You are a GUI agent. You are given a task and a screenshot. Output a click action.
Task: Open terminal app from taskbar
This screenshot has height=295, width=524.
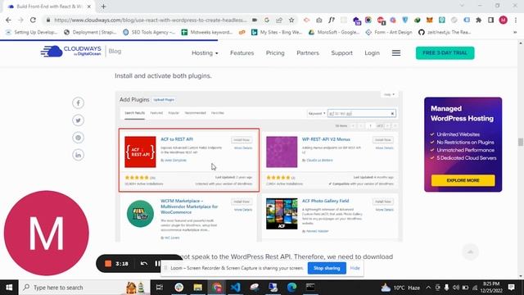(310, 288)
